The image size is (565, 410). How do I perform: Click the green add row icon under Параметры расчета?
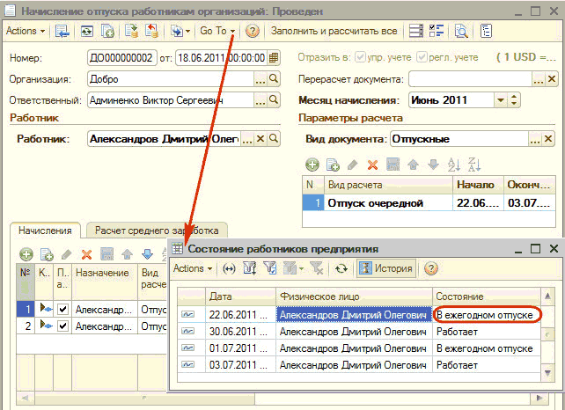coord(312,165)
